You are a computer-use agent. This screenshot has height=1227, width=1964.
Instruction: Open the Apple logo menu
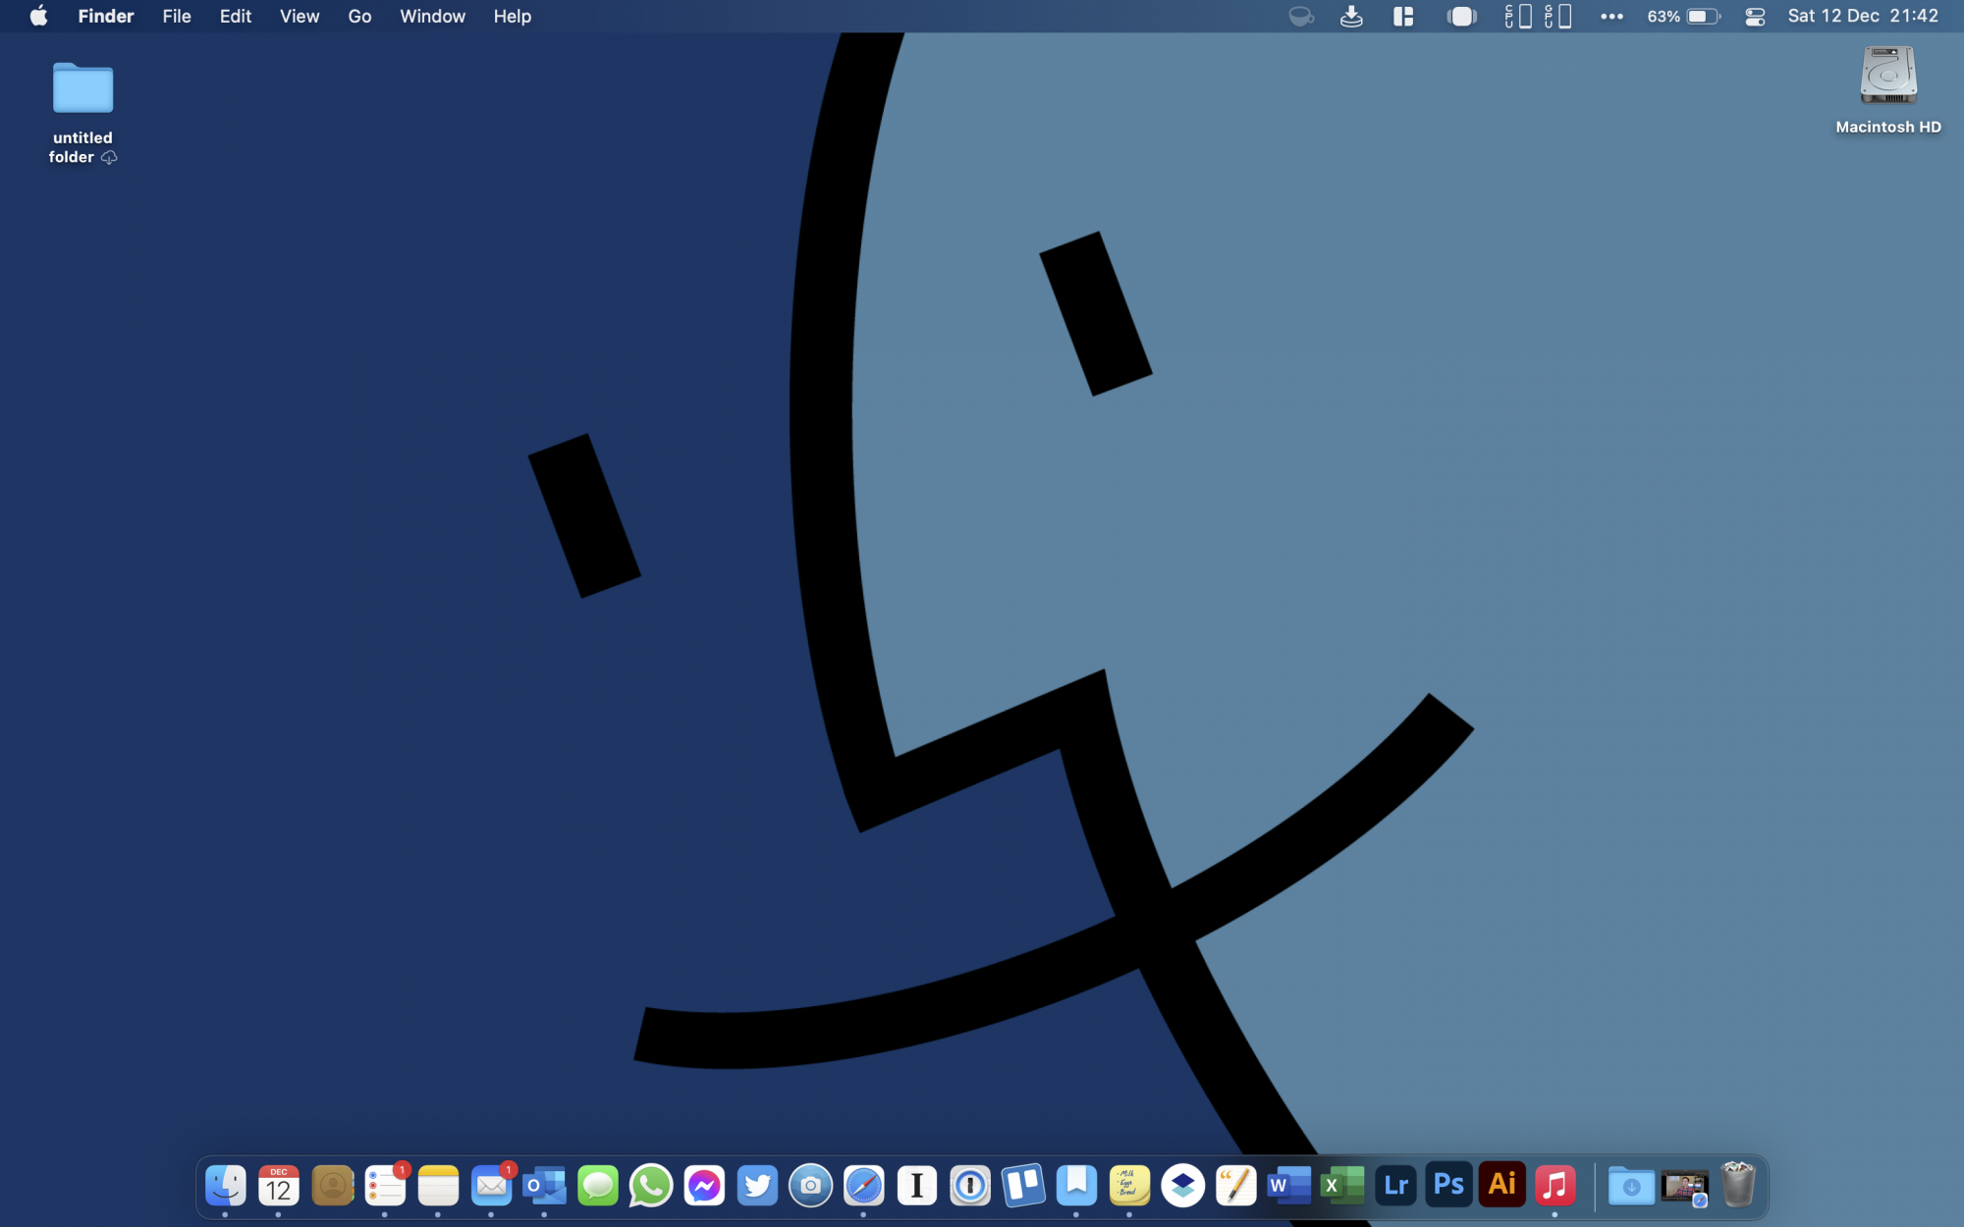coord(38,17)
